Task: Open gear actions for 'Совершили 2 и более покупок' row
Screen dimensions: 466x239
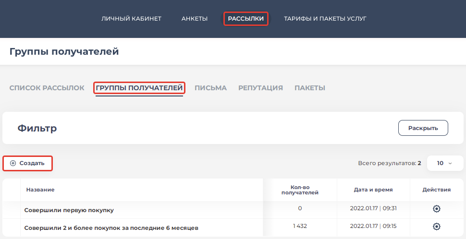Action: pyautogui.click(x=436, y=227)
